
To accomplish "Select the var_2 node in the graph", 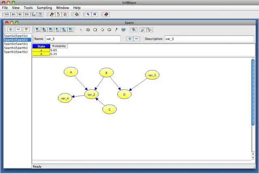I will point(91,95).
